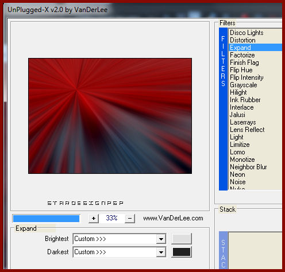
Task: Select the Neighbor Blur filter
Action: click(x=255, y=167)
